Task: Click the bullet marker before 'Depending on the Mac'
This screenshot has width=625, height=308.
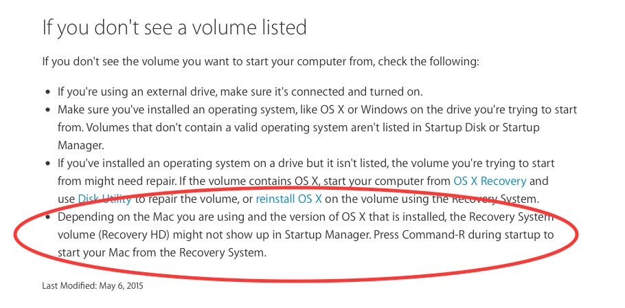Action: click(x=47, y=217)
